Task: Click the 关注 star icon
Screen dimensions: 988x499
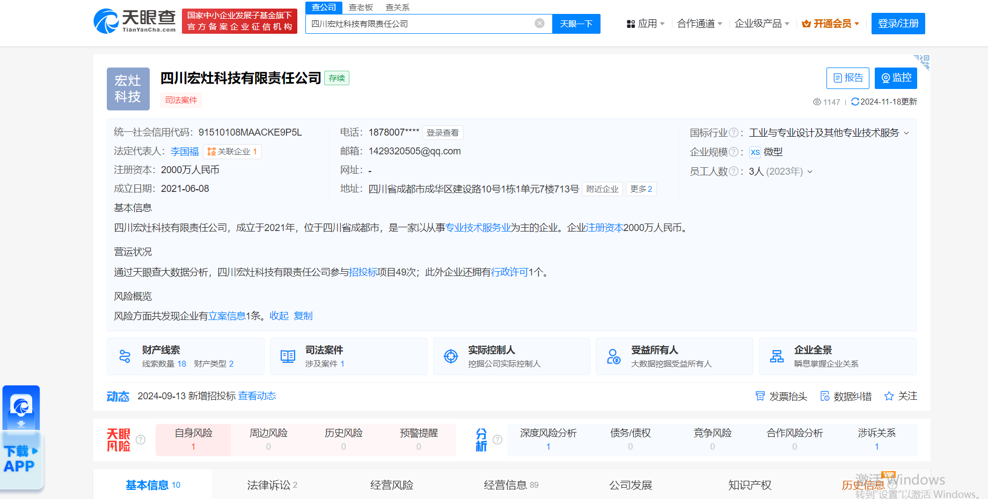Action: (889, 396)
